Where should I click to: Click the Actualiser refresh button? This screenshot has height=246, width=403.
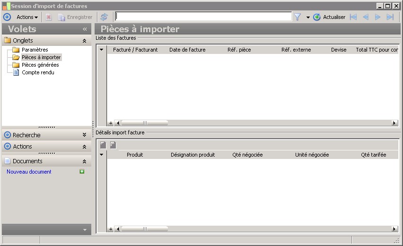[x=330, y=17]
